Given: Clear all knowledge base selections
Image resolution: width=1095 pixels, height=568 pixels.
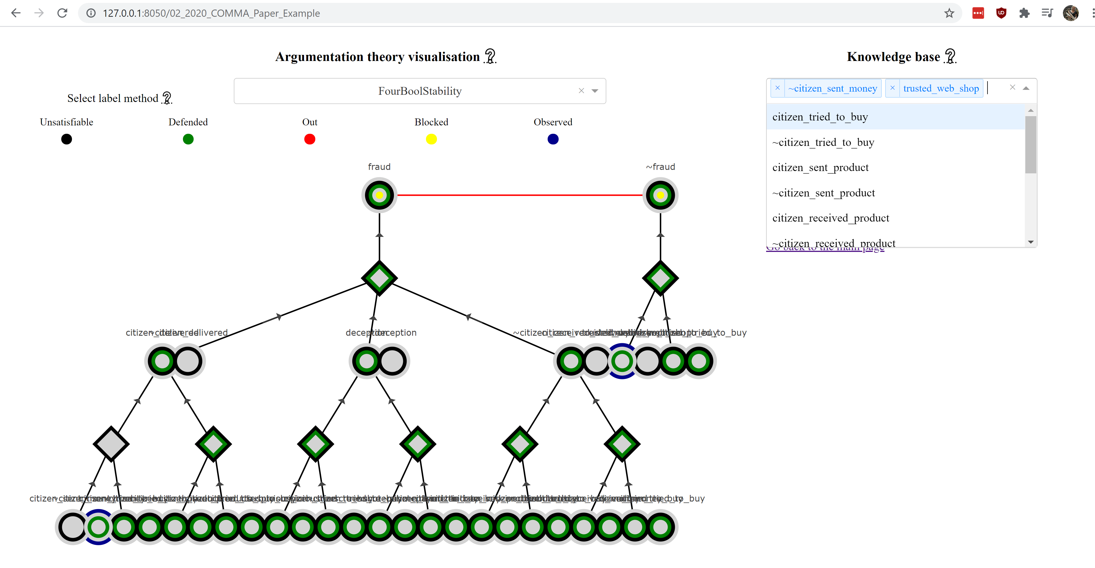Looking at the screenshot, I should point(1013,88).
